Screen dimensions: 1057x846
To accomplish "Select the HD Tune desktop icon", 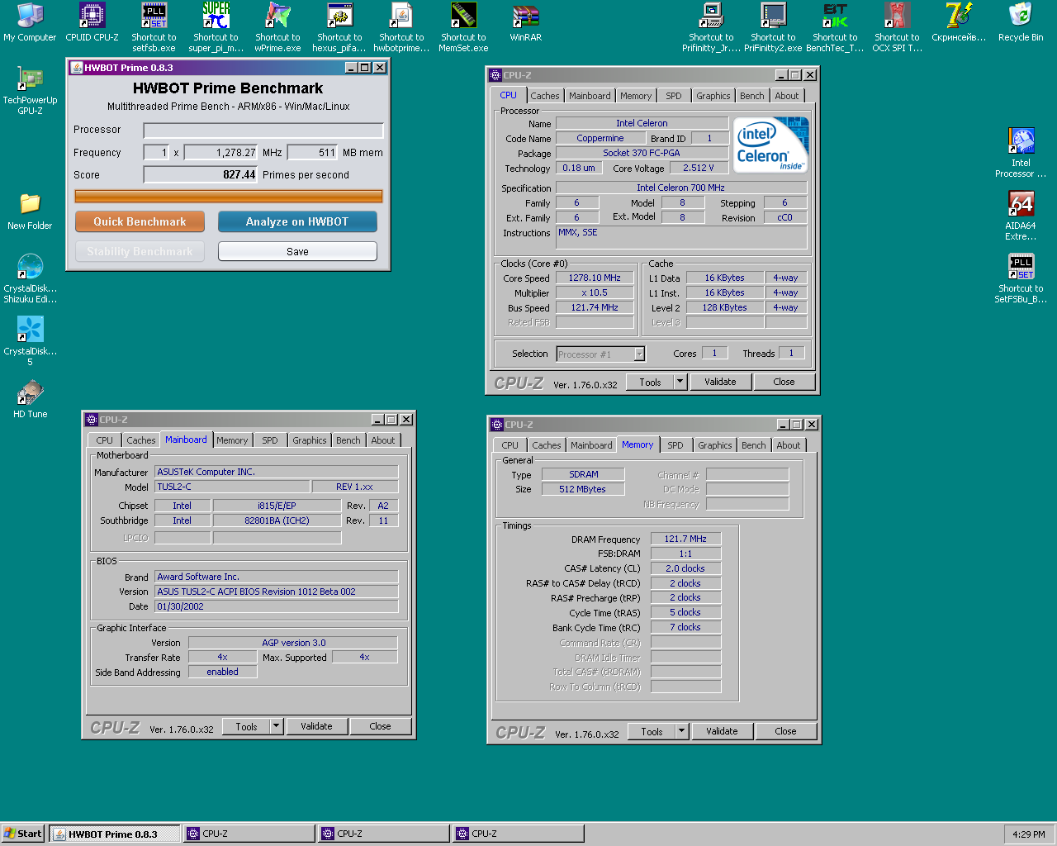I will pos(30,399).
